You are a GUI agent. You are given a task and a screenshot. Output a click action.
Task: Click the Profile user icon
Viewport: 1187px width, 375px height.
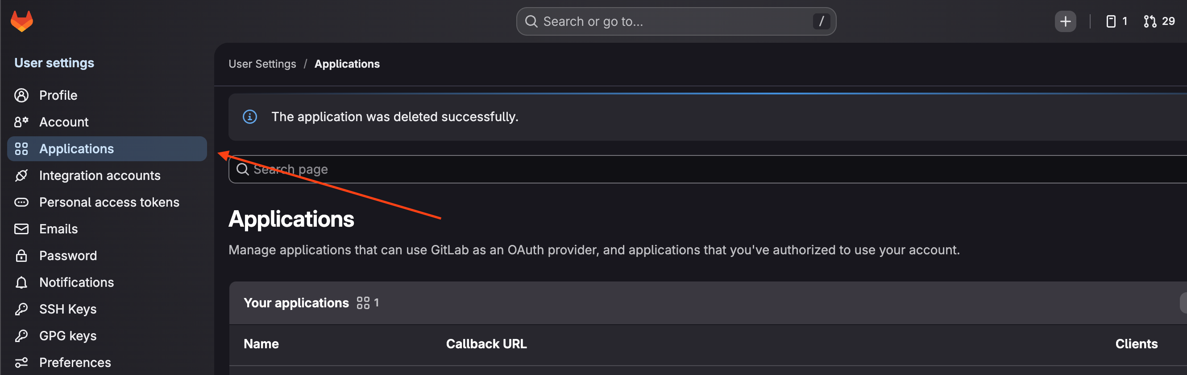click(x=21, y=95)
